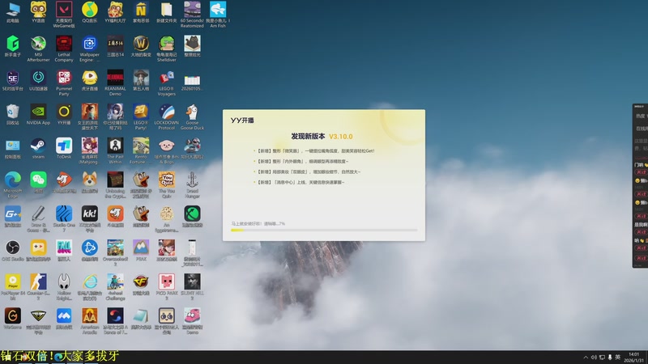Click the YY开播 title in the update dialog
Screen dimensions: 648x364
(242, 120)
